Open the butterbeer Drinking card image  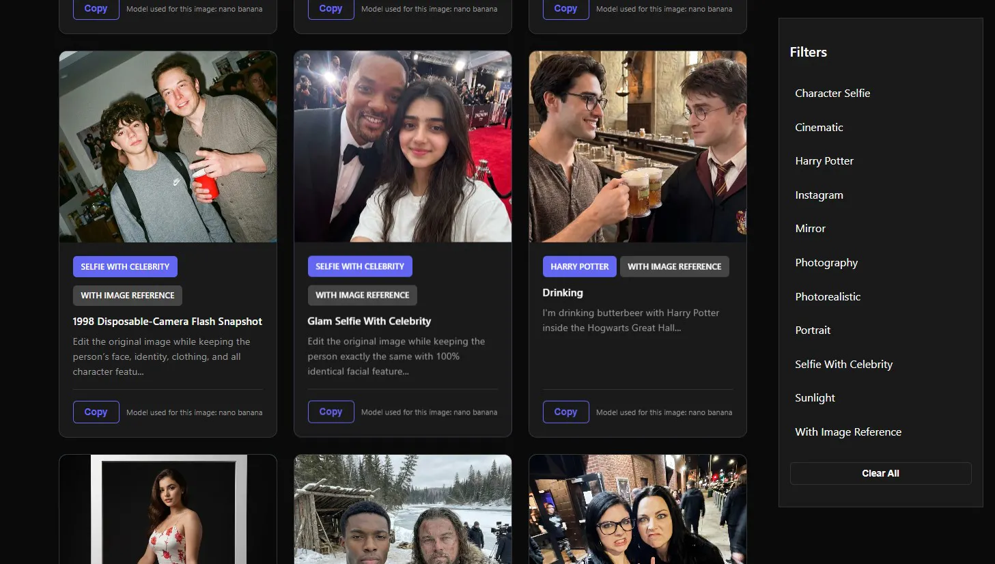coord(638,147)
